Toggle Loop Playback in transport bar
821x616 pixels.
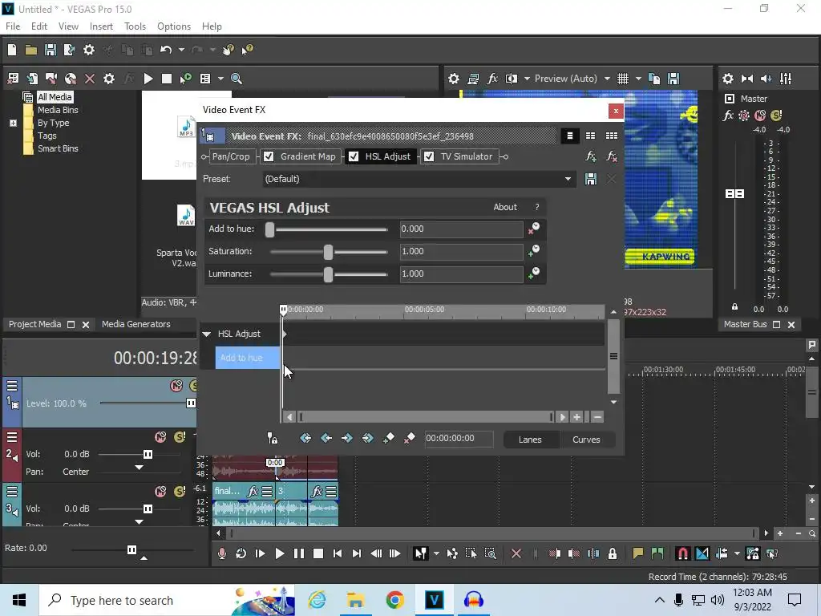(241, 553)
